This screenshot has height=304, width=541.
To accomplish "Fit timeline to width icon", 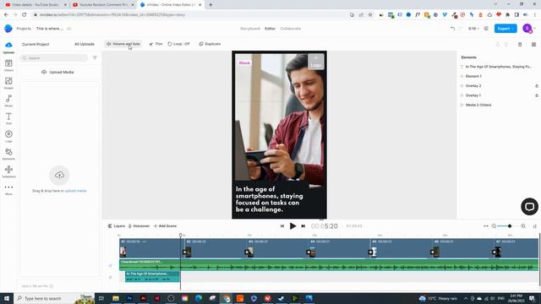I will (486, 226).
